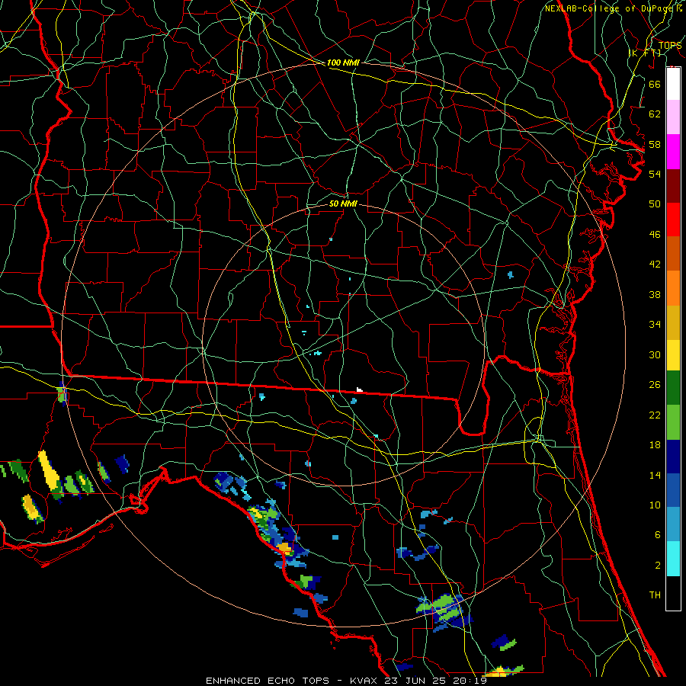Viewport: 686px width, 686px height.
Task: Click the legend value 34
Action: tap(655, 325)
